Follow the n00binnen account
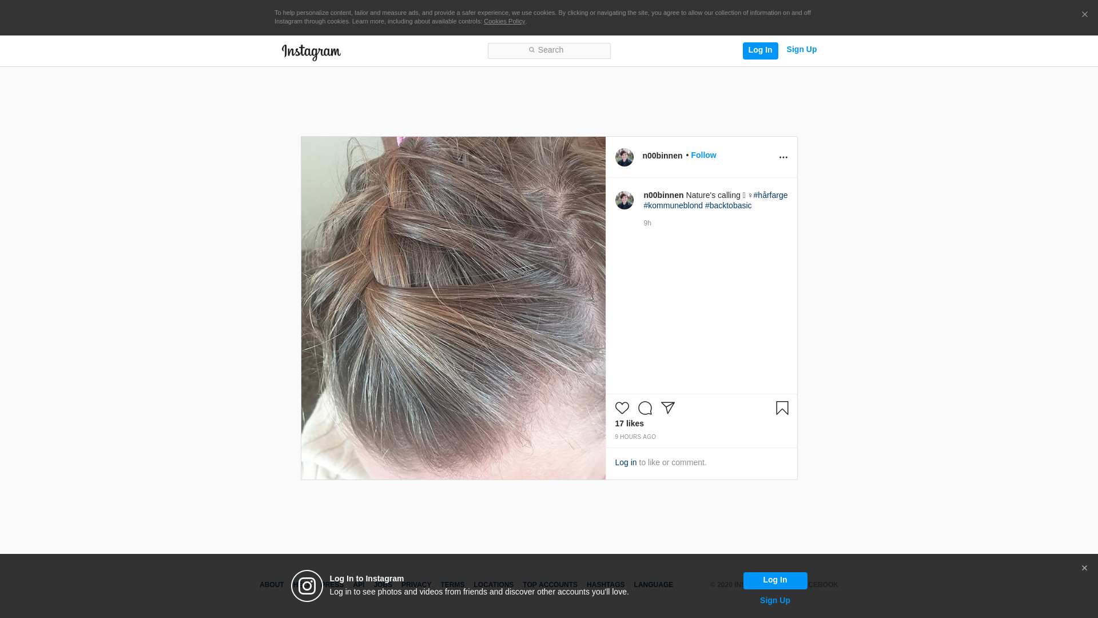The image size is (1098, 618). pyautogui.click(x=703, y=155)
